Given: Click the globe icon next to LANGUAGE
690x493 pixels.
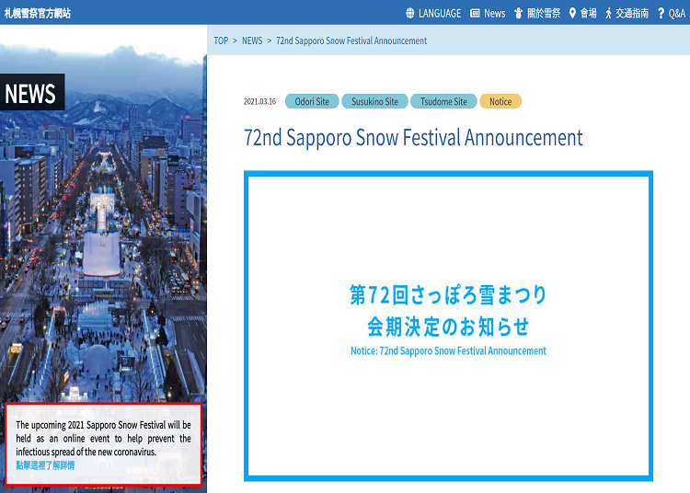Looking at the screenshot, I should pos(409,13).
